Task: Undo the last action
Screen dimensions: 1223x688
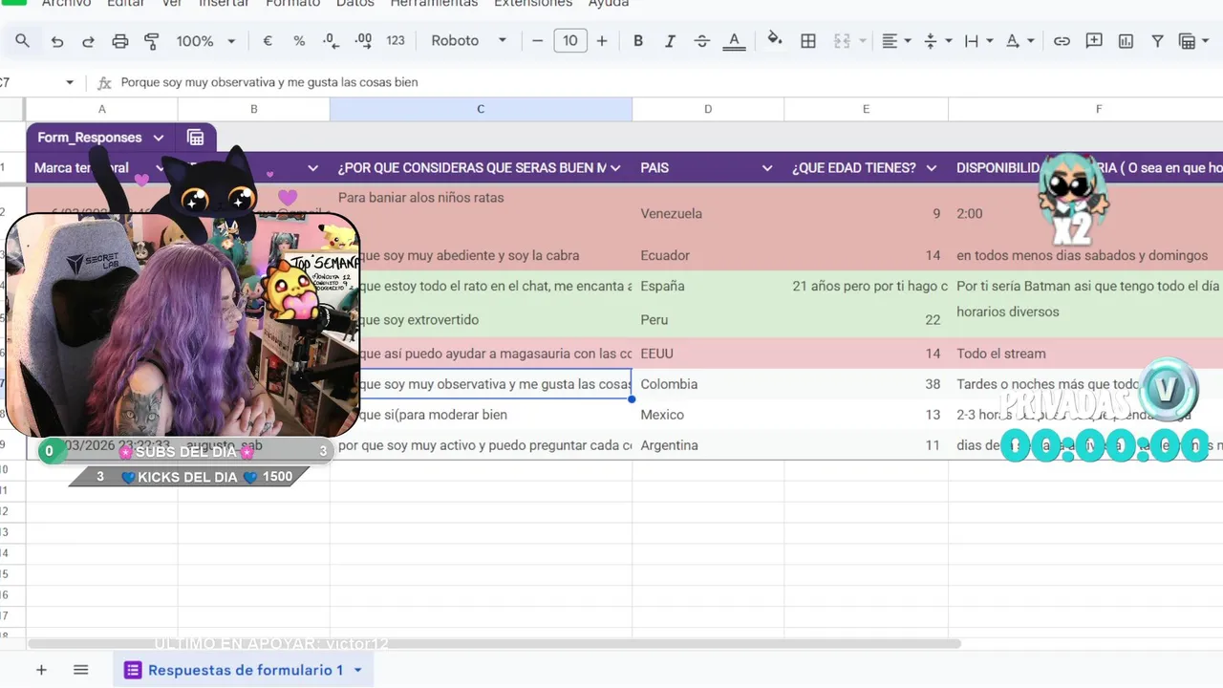Action: click(x=57, y=41)
